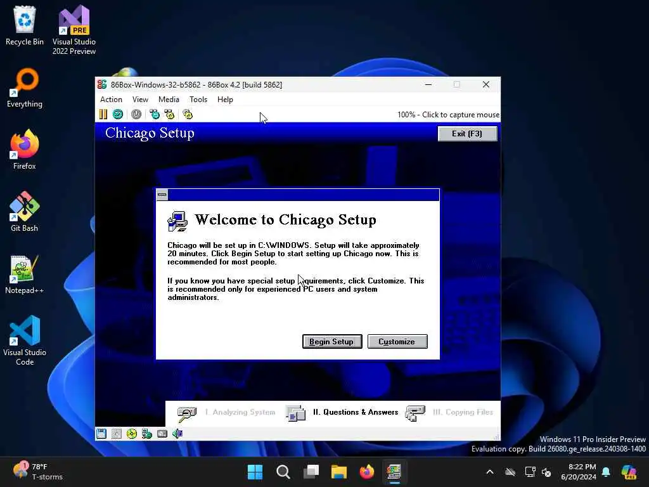Open Recycle Bin desktop icon
The width and height of the screenshot is (649, 487).
pos(25,25)
